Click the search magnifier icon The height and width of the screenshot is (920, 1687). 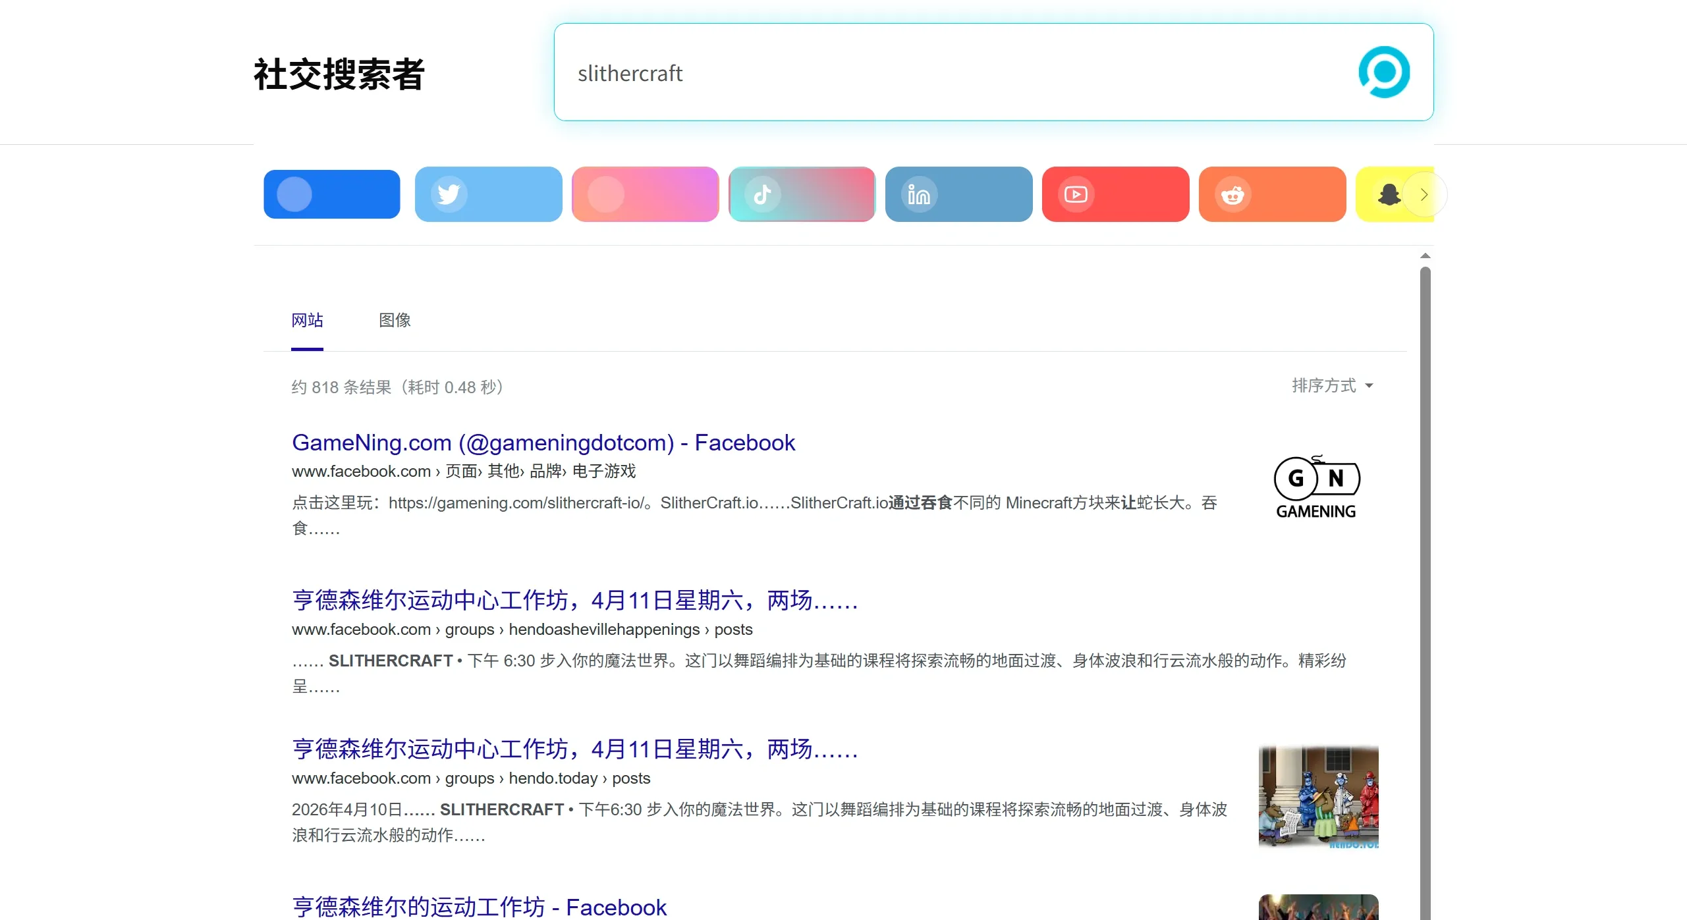click(x=1385, y=72)
